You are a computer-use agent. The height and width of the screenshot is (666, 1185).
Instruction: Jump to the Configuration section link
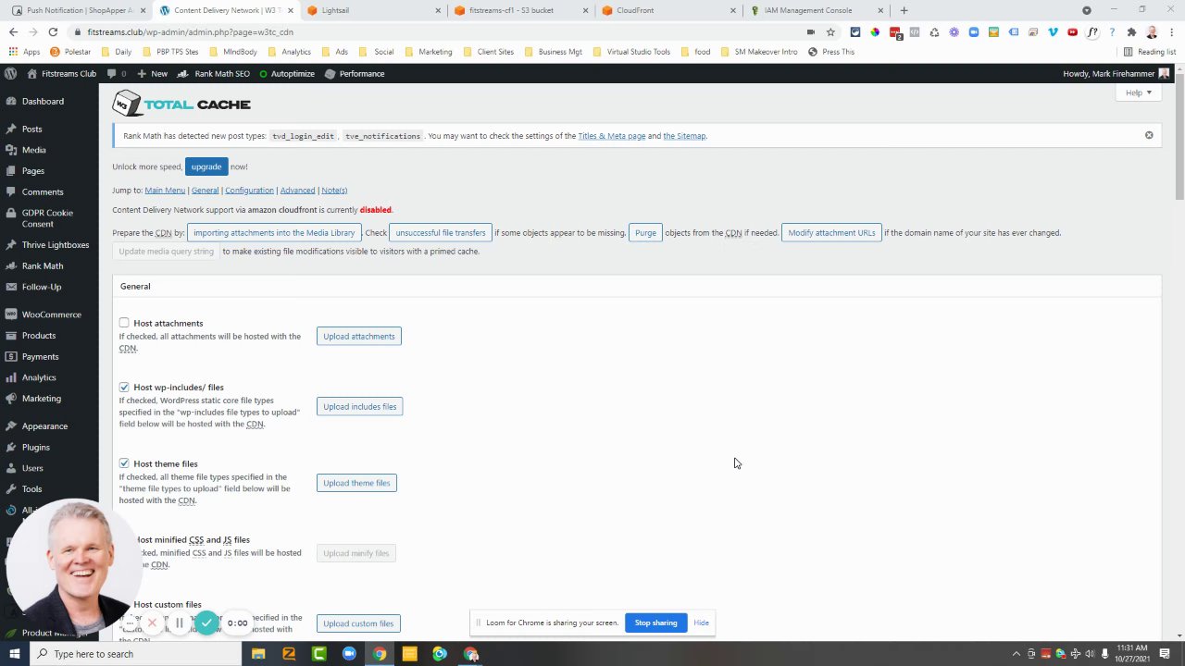249,191
